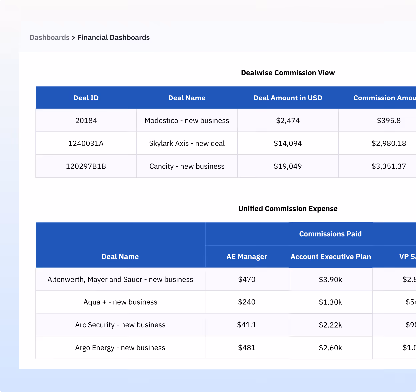
Task: Click Cancity - new business cell
Action: [x=187, y=166]
